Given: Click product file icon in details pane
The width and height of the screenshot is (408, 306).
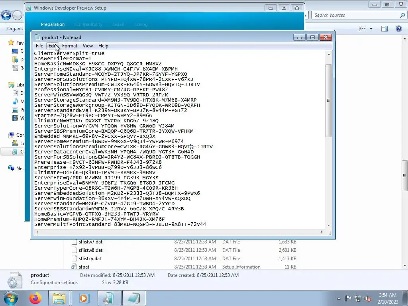Looking at the screenshot, I should click(x=15, y=280).
